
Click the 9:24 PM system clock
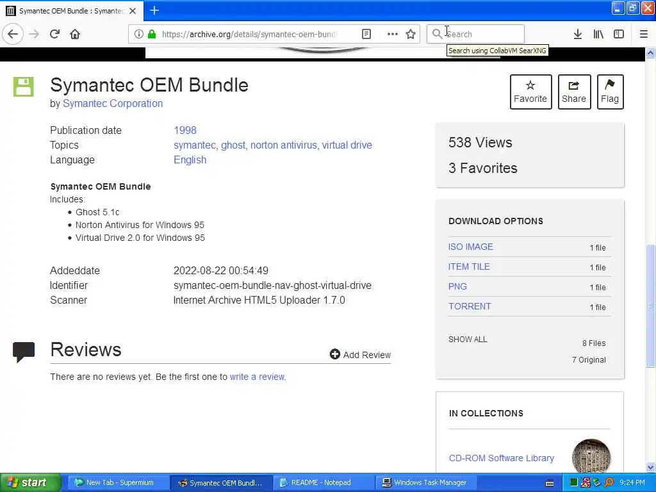[632, 482]
